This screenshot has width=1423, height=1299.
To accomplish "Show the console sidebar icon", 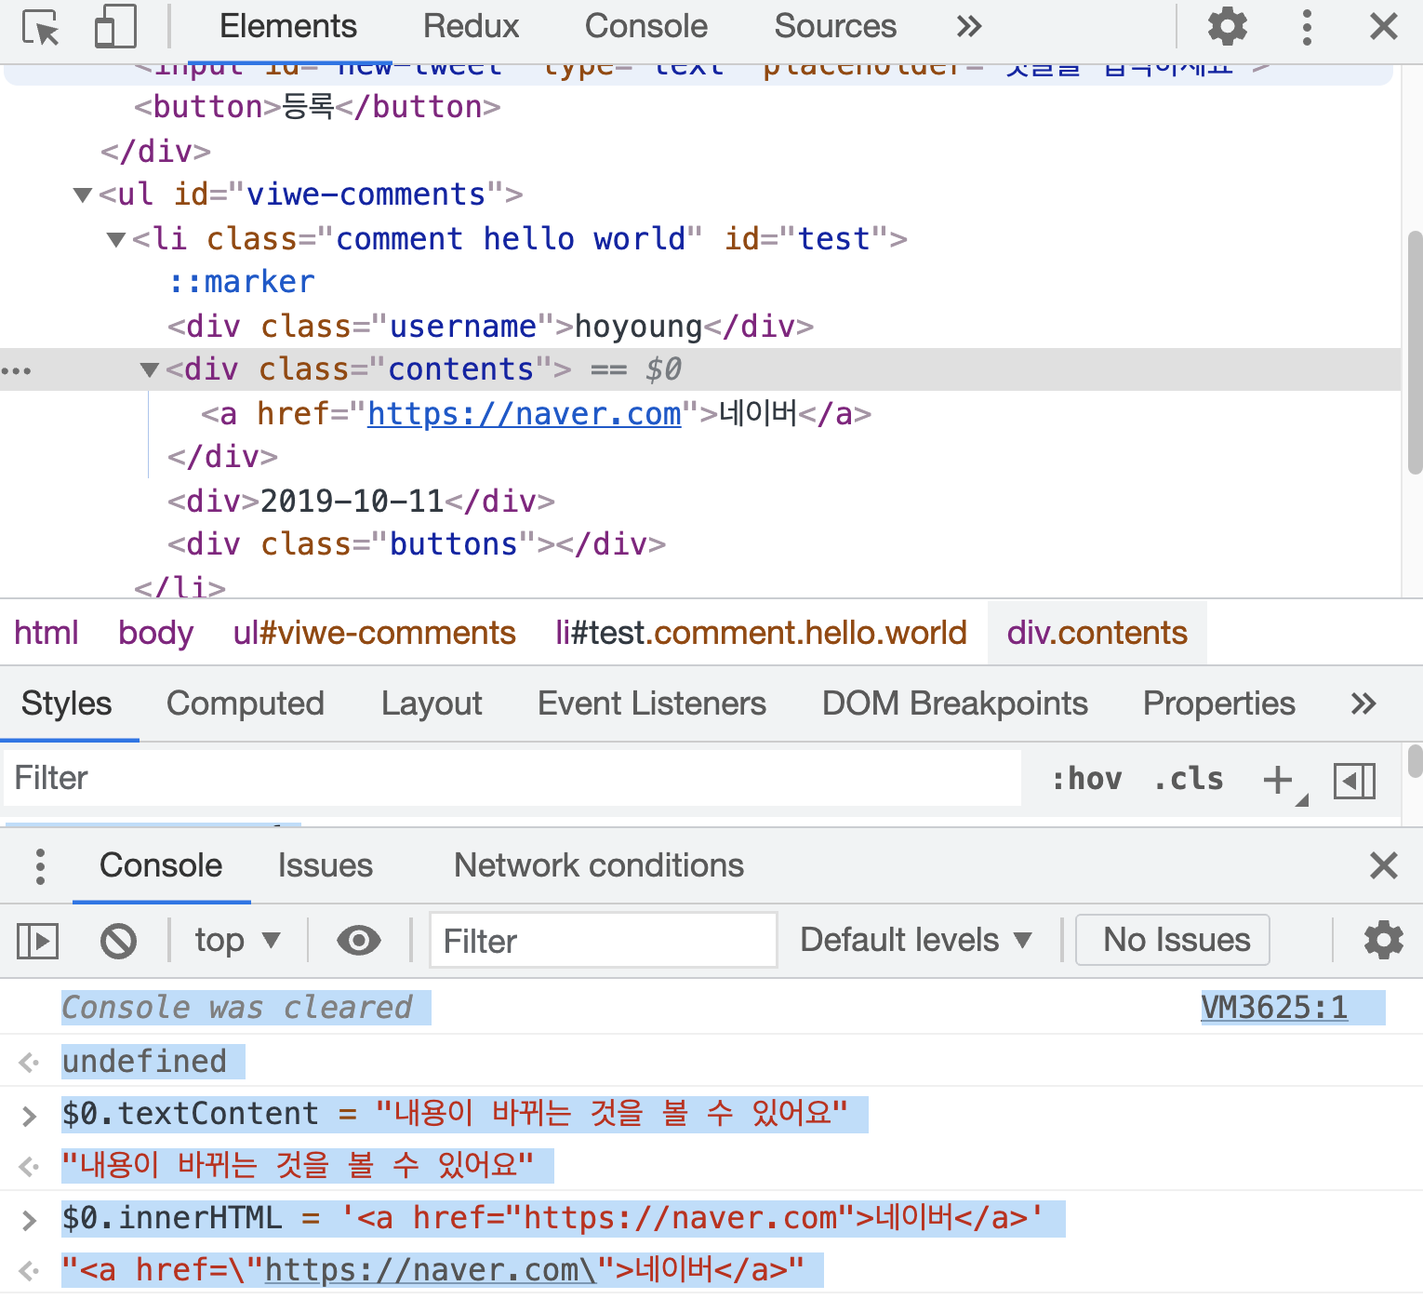I will coord(38,941).
